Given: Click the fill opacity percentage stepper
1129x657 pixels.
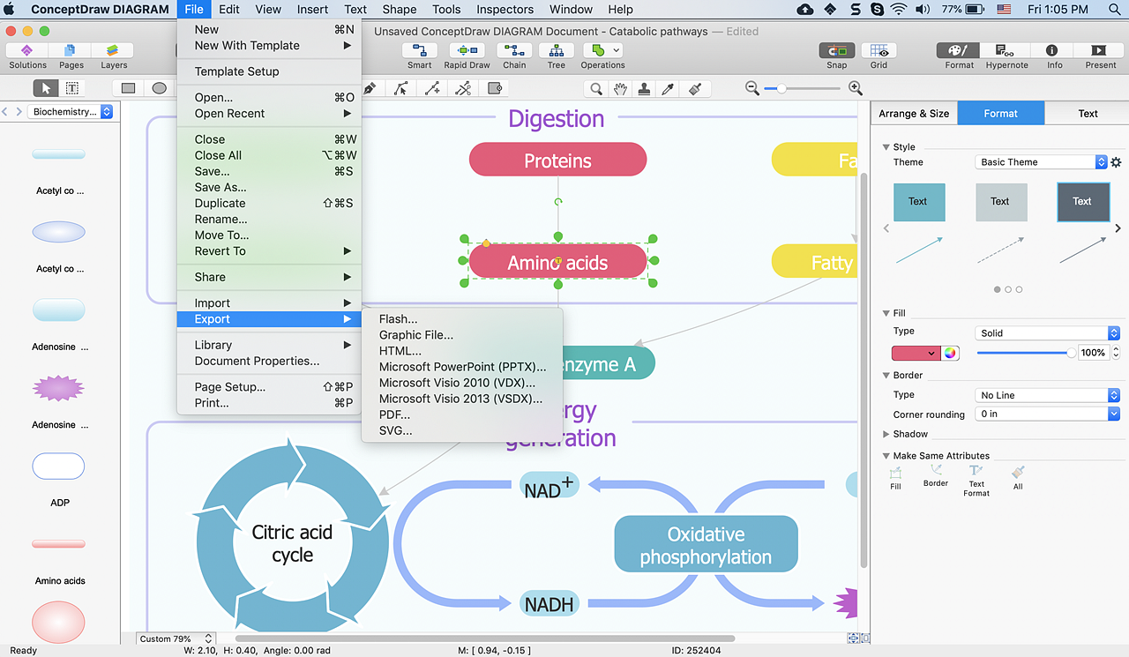Looking at the screenshot, I should 1115,353.
